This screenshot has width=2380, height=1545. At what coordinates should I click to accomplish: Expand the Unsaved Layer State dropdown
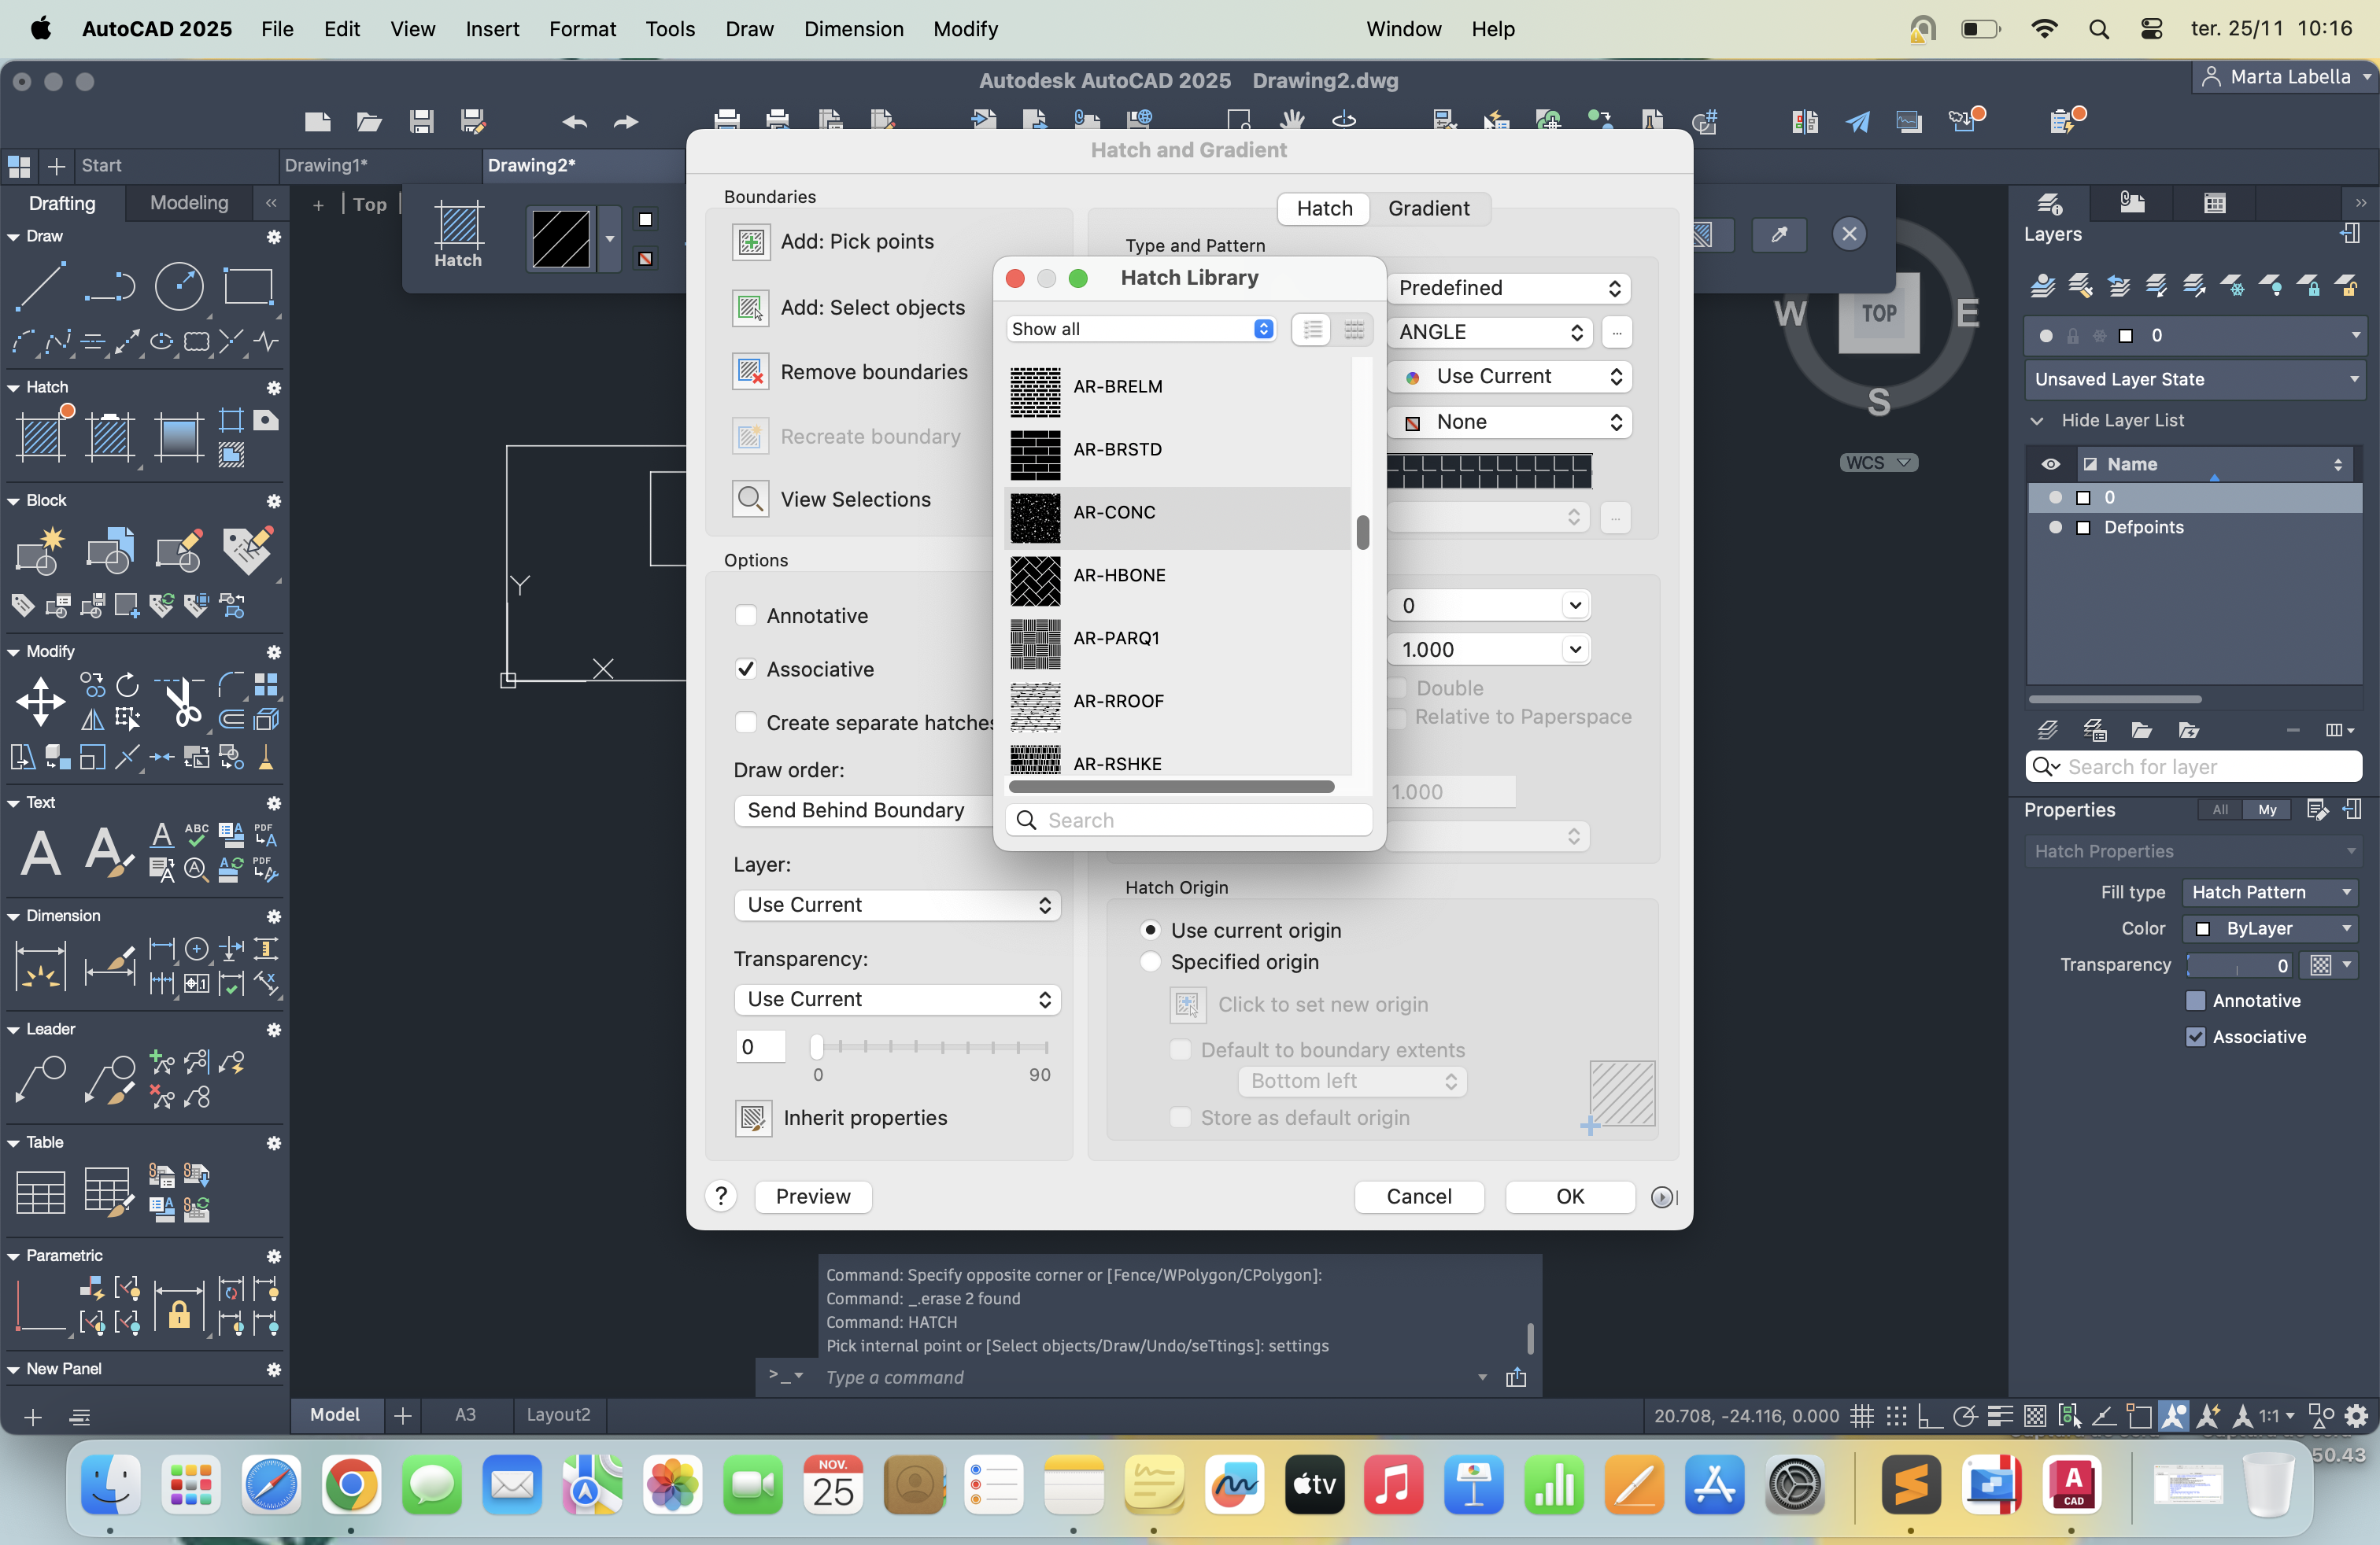click(x=2195, y=380)
